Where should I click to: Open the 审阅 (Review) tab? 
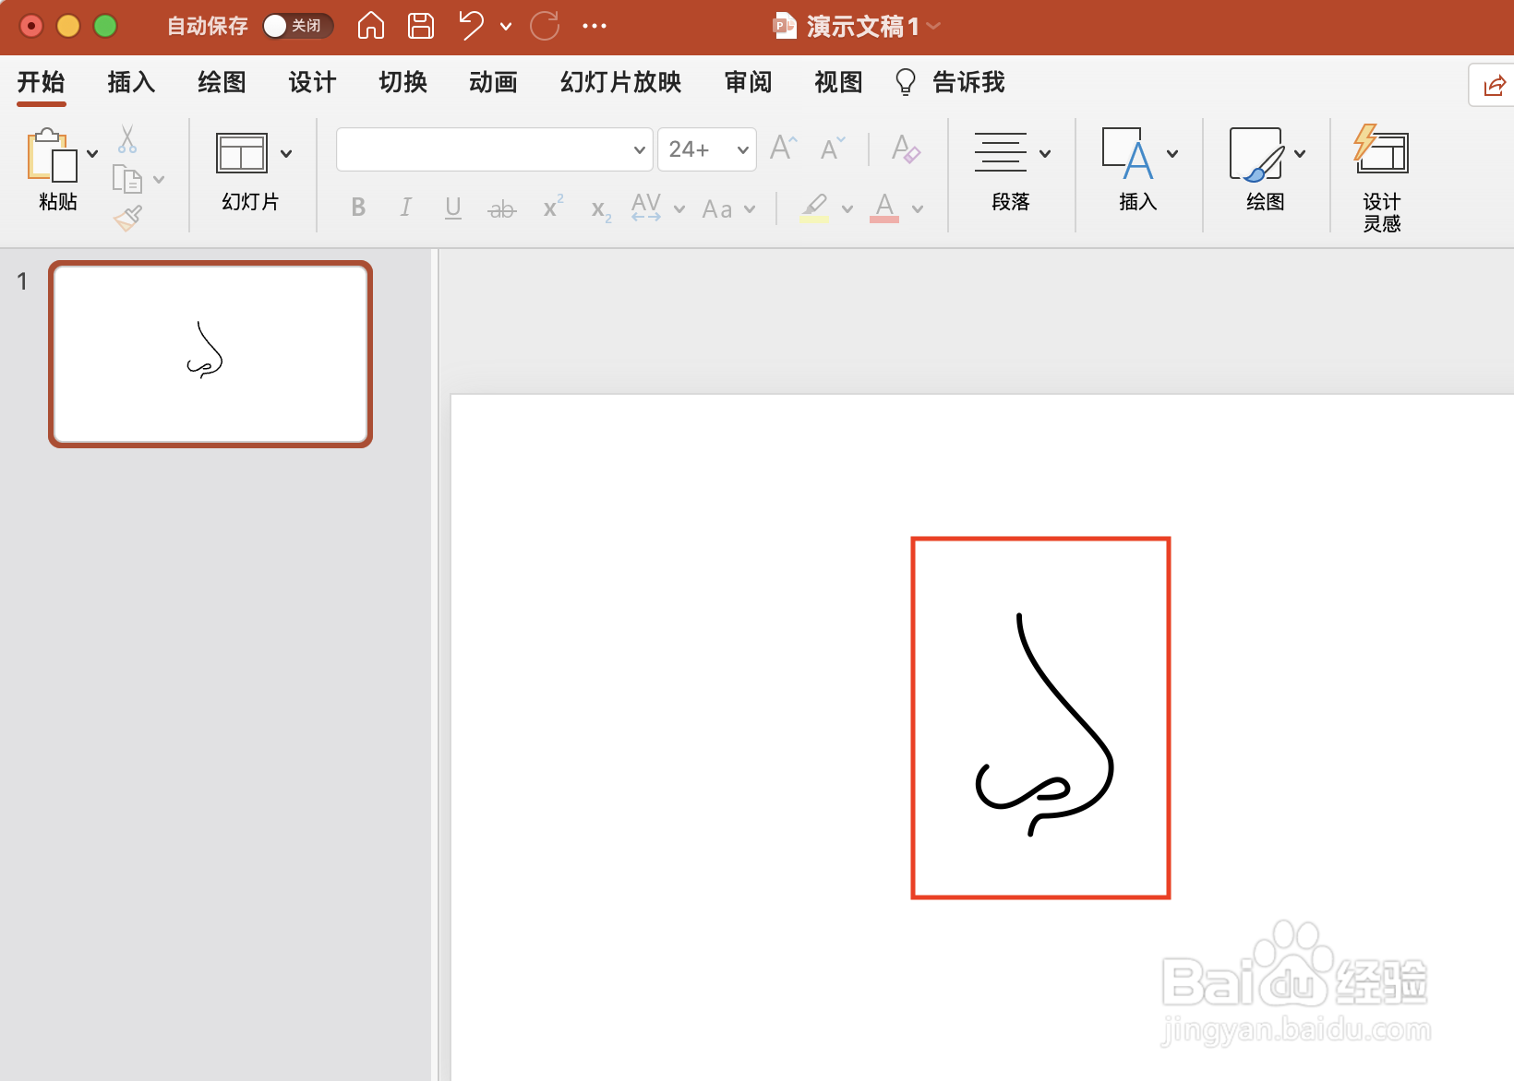pyautogui.click(x=748, y=82)
